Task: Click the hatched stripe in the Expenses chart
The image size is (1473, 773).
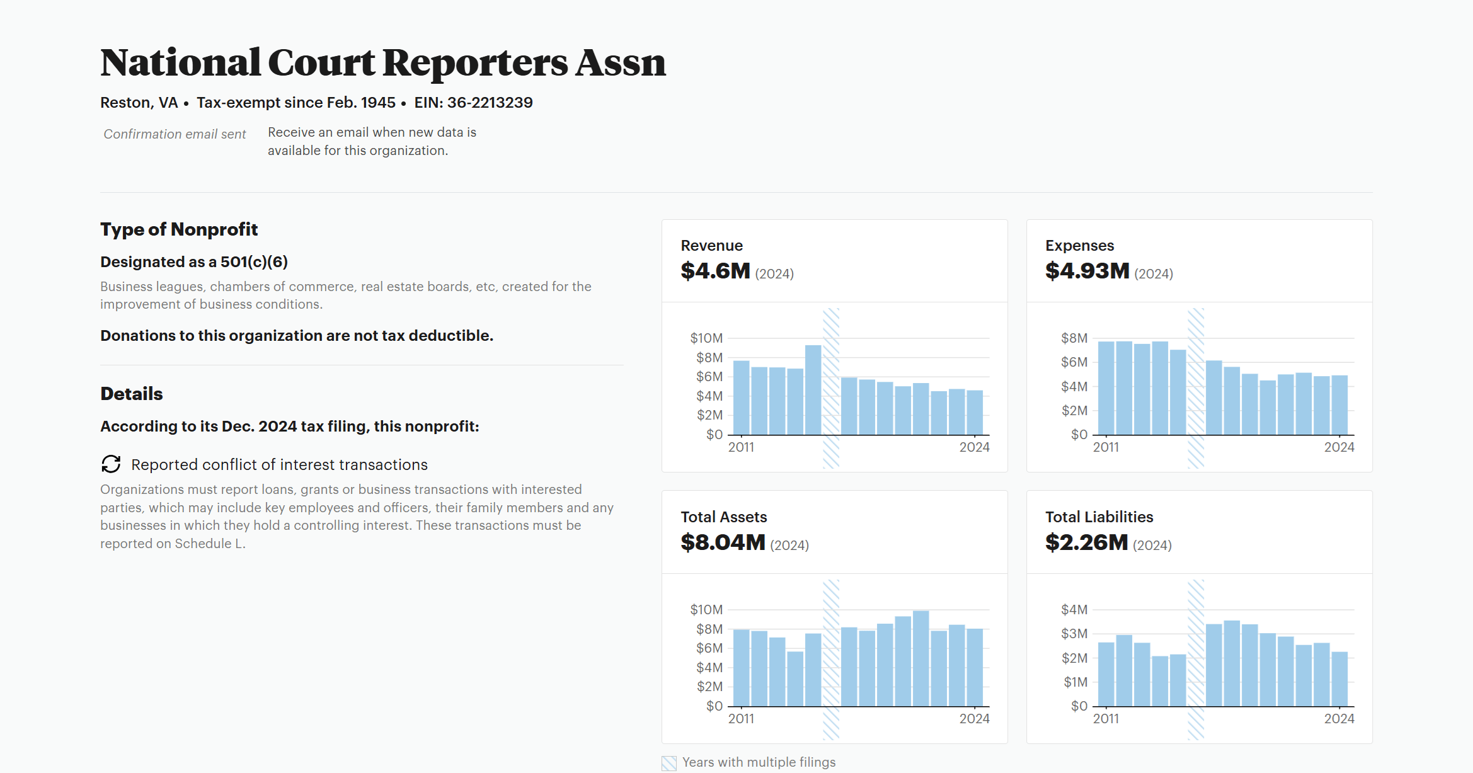Action: (1196, 388)
